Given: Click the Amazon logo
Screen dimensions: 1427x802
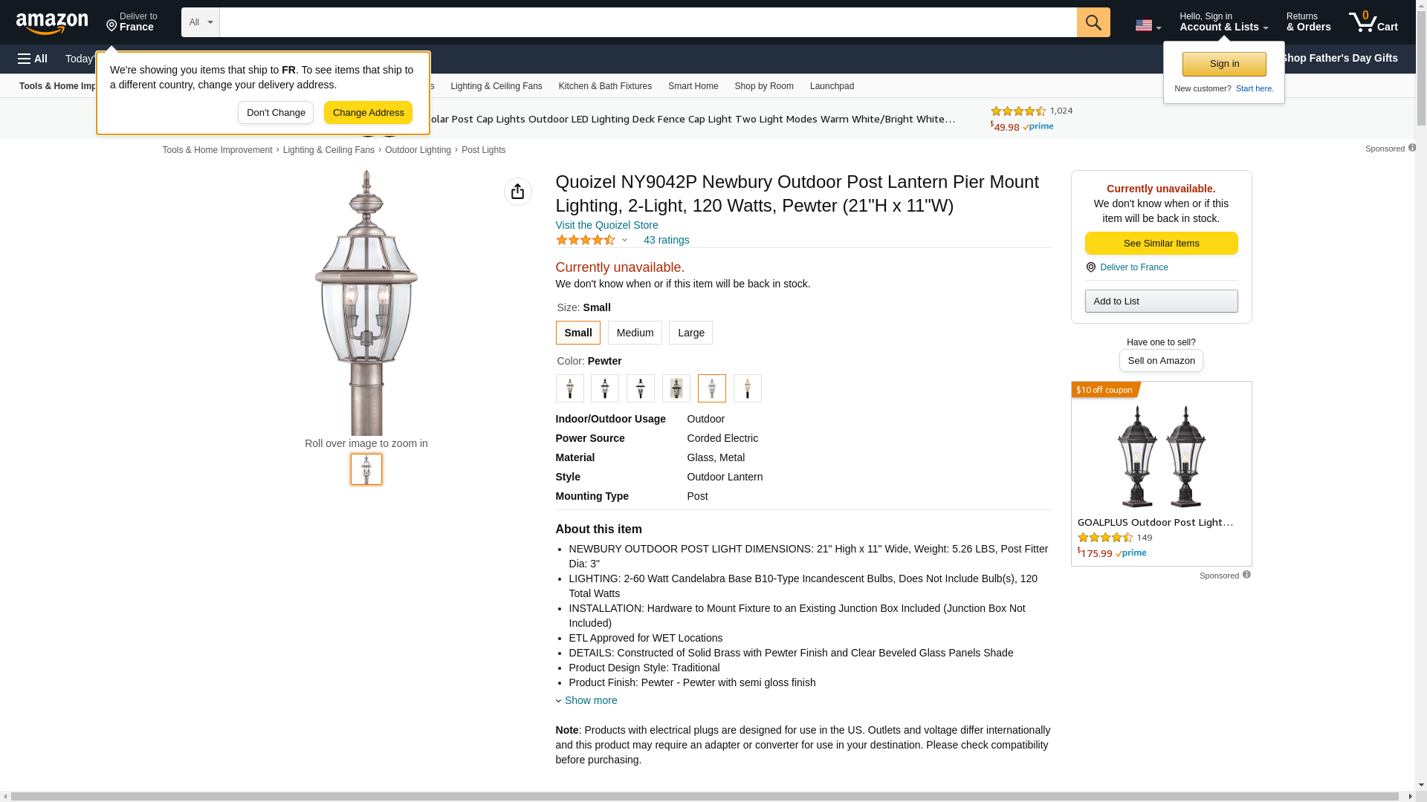Looking at the screenshot, I should (x=52, y=23).
